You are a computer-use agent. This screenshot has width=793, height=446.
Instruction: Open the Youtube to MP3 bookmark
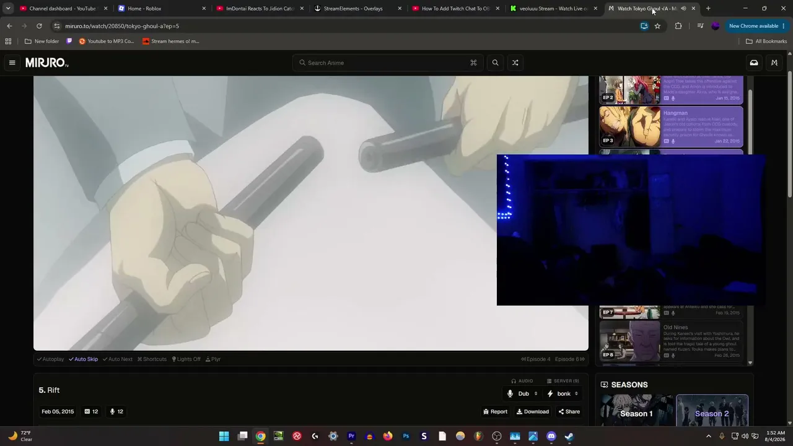(107, 42)
